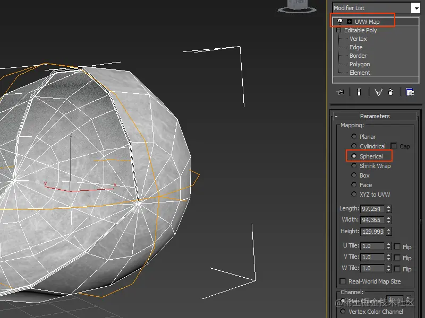Select Editable Poly in modifier stack
The width and height of the screenshot is (425, 318).
pyautogui.click(x=361, y=30)
